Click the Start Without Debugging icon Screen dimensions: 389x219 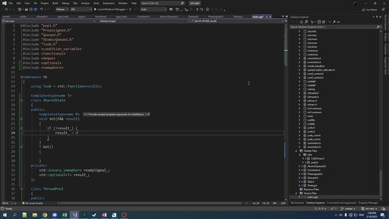point(131,10)
